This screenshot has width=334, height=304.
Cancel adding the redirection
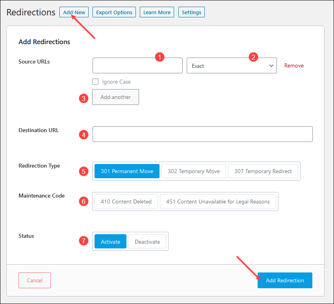(x=35, y=280)
